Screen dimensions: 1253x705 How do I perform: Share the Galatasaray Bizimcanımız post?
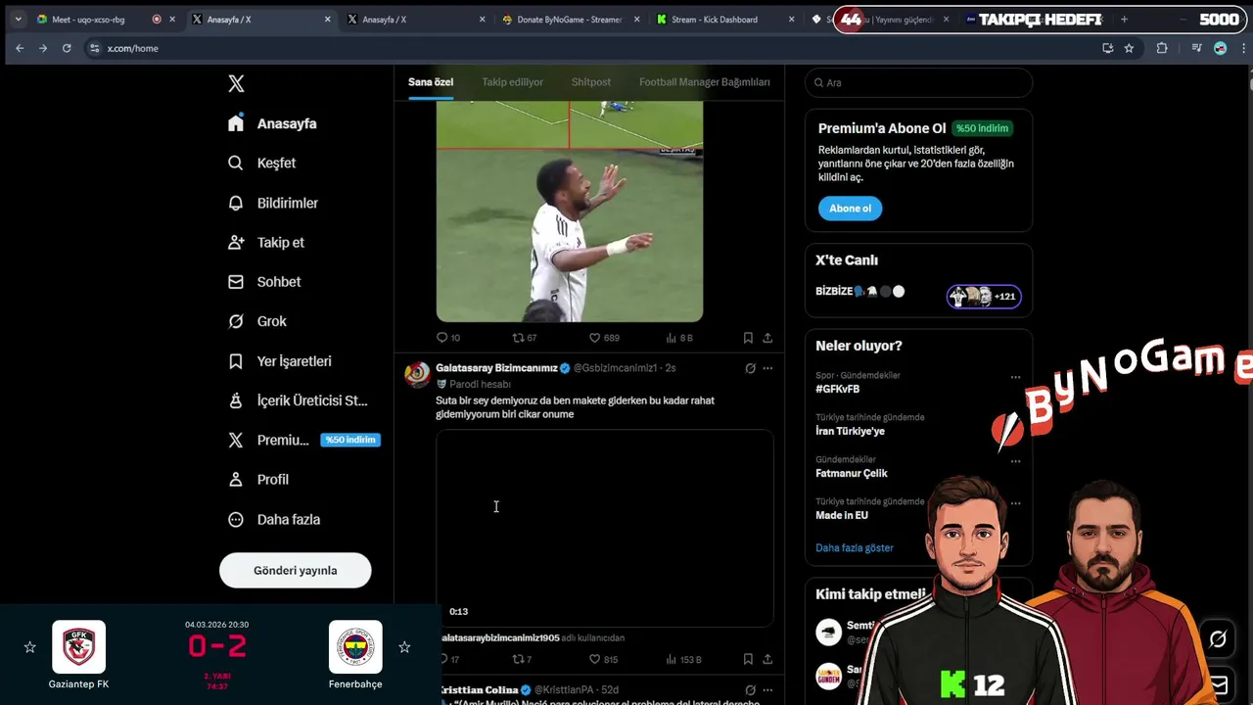(x=767, y=660)
